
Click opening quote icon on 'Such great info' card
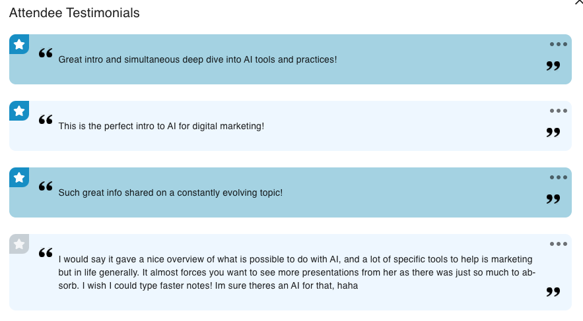(x=46, y=186)
